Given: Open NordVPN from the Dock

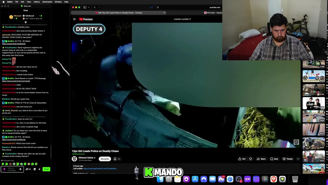Looking at the screenshot, I should pos(204,179).
